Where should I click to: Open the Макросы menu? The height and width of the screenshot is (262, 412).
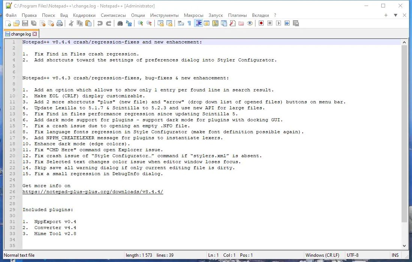(194, 15)
